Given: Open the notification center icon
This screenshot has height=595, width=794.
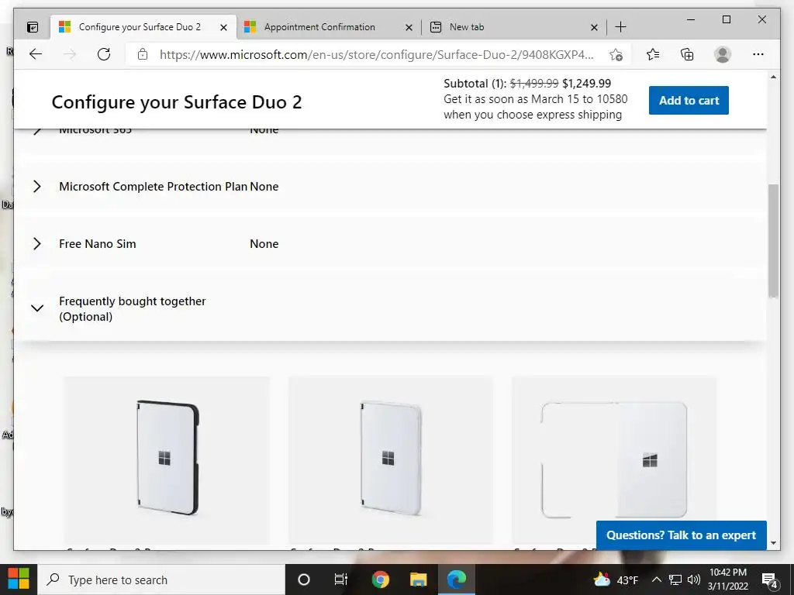Looking at the screenshot, I should coord(770,580).
